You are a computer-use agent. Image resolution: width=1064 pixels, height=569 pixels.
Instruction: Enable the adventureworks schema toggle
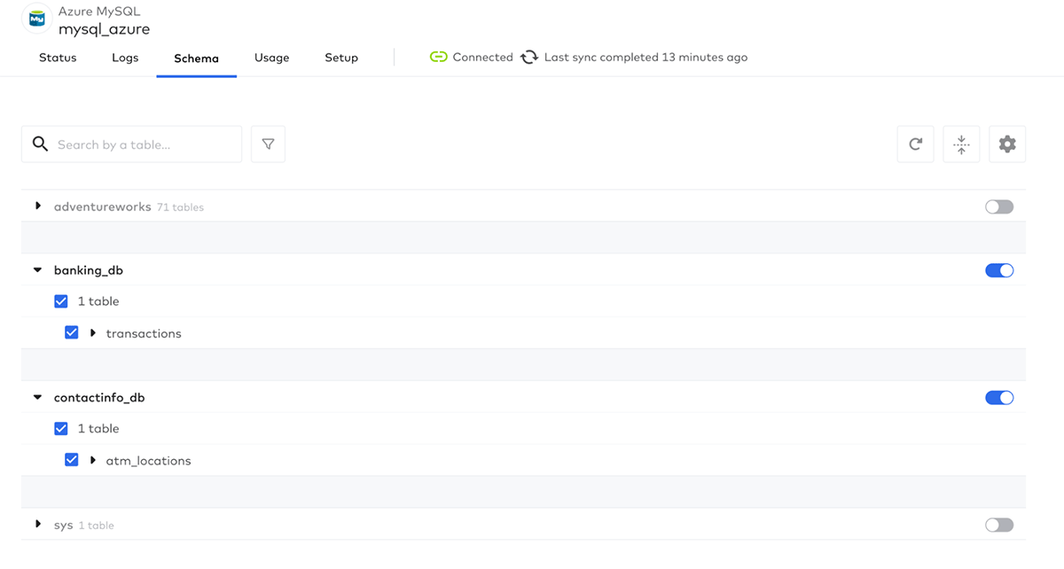[998, 207]
